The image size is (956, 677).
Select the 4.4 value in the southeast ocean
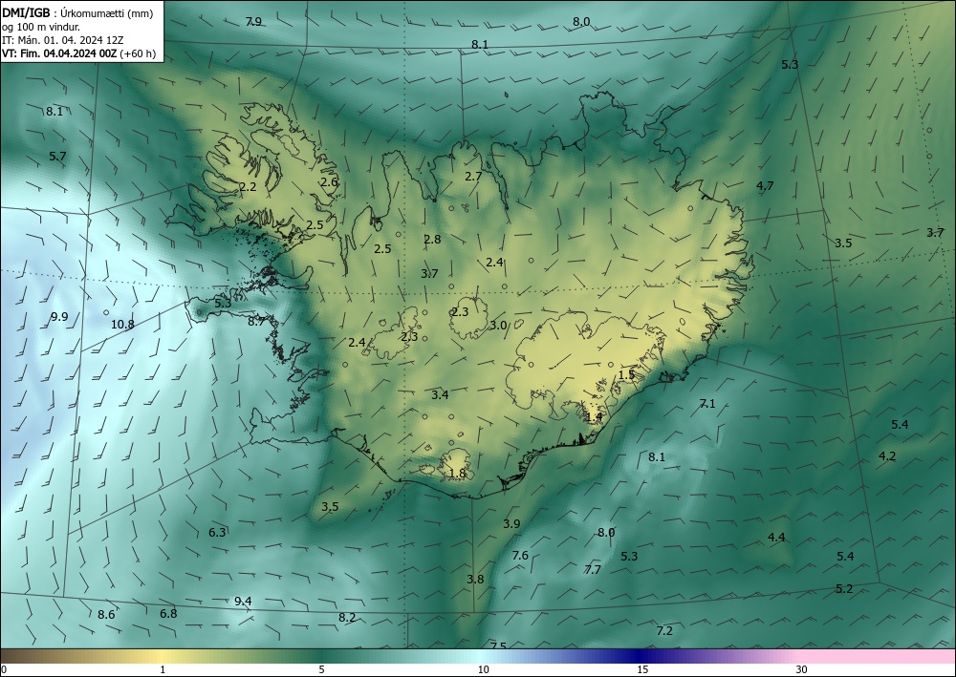tap(776, 537)
